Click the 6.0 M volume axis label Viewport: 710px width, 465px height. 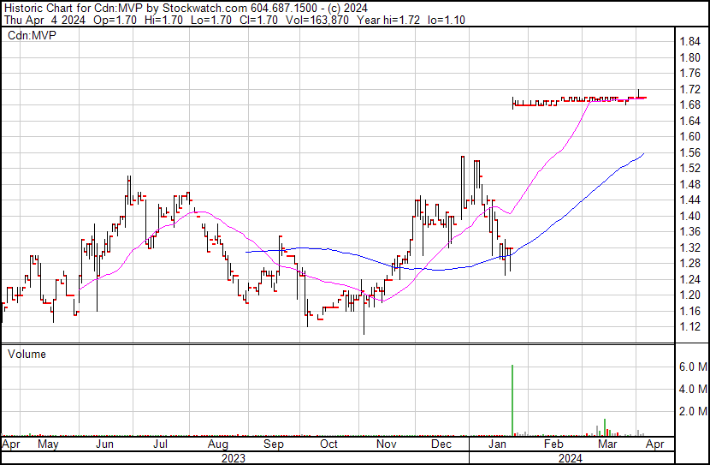[x=692, y=367]
